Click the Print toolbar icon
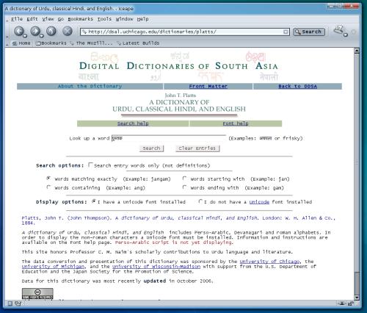 [339, 30]
